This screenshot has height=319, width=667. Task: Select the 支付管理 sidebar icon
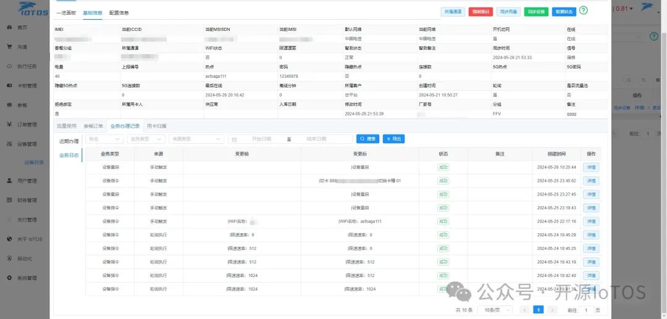(9, 220)
